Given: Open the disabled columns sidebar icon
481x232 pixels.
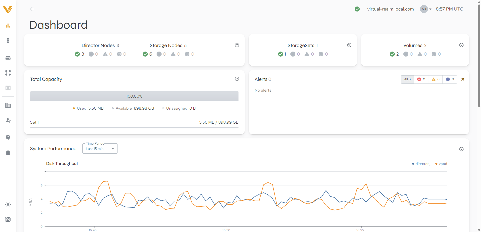Looking at the screenshot, I should (x=8, y=88).
